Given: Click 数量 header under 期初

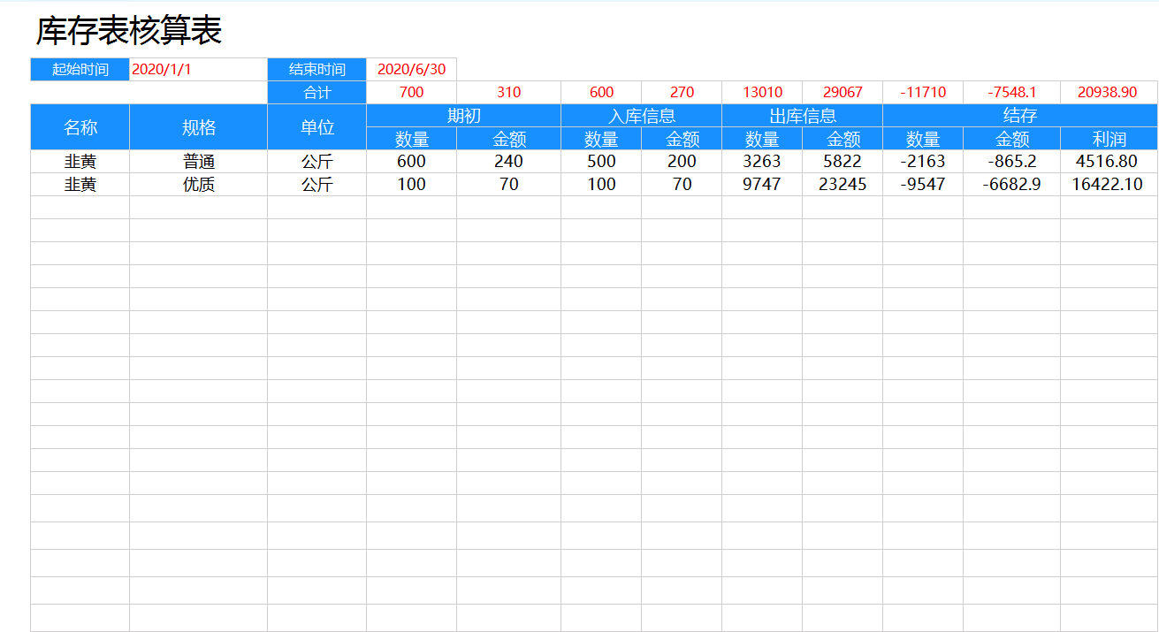Looking at the screenshot, I should 412,139.
